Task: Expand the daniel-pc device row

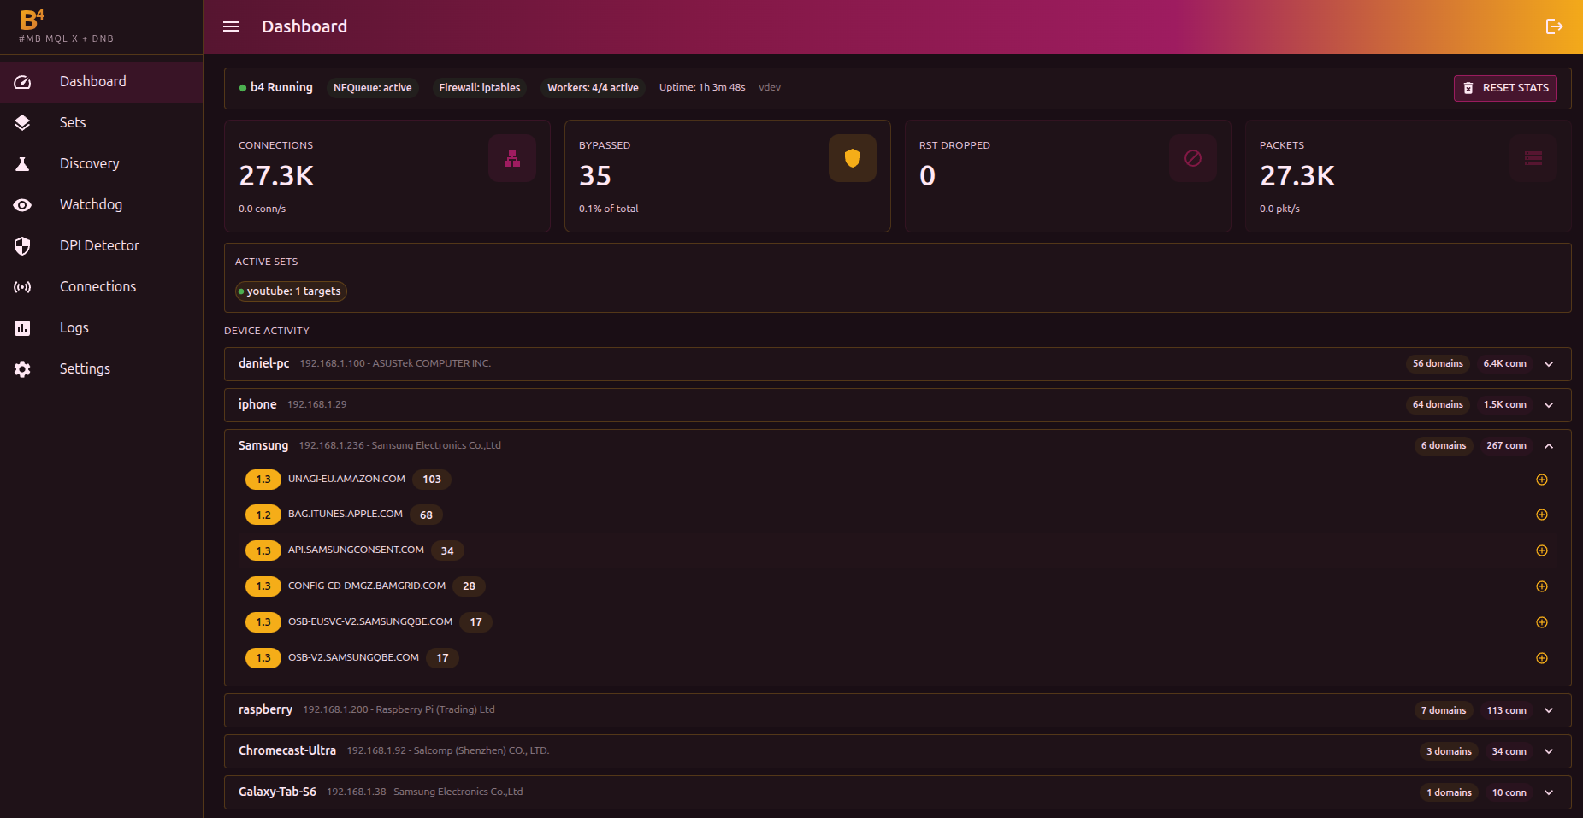Action: (x=1548, y=364)
